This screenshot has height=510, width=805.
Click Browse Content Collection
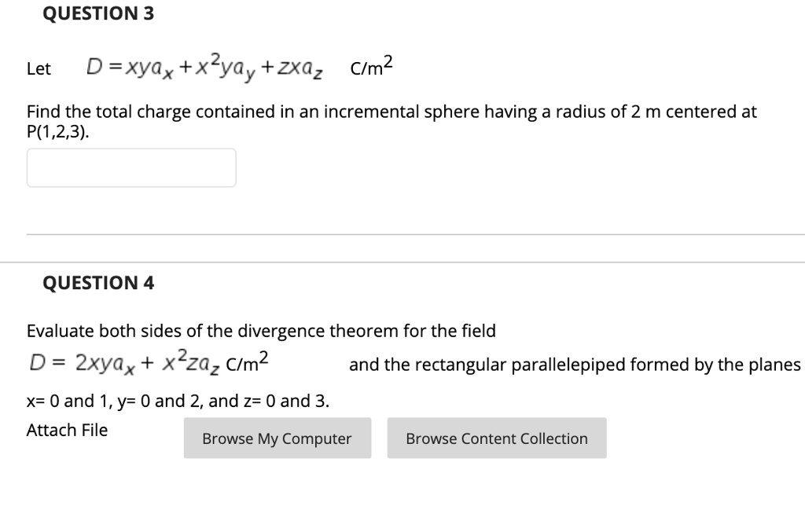pos(497,438)
